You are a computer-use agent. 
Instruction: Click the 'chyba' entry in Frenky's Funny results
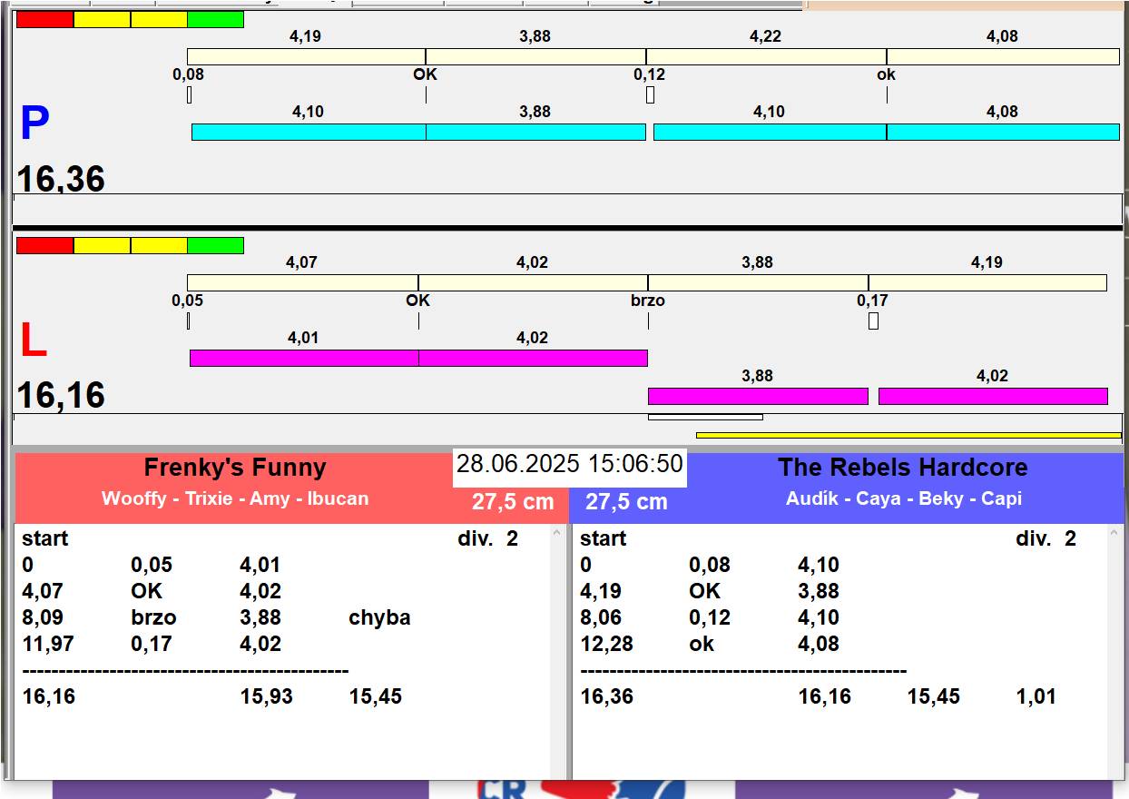click(379, 617)
